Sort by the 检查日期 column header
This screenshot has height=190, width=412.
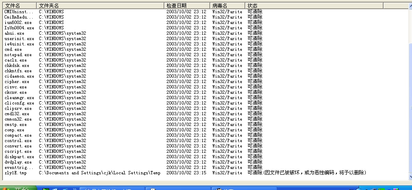tap(187, 5)
